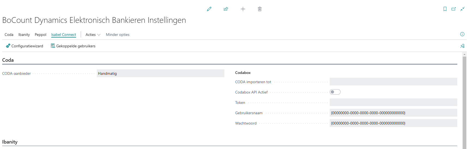Expand the Acties dropdown menu
This screenshot has width=469, height=149.
coord(93,35)
